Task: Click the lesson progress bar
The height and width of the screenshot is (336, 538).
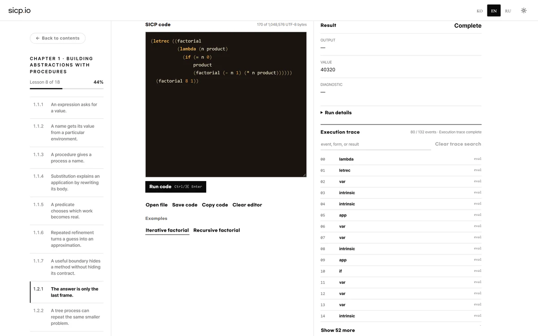Action: coord(67,89)
